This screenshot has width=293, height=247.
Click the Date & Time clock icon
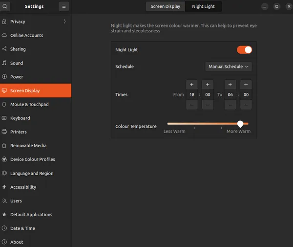[4, 228]
